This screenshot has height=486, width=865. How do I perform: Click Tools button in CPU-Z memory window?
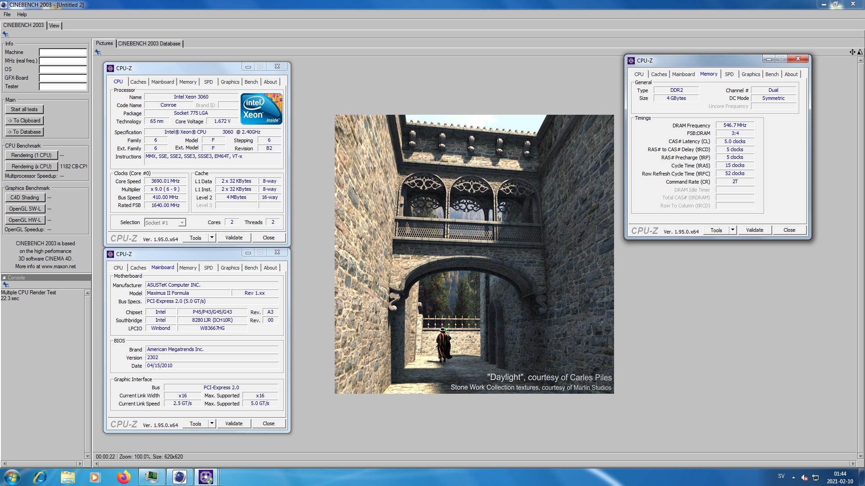pos(716,230)
